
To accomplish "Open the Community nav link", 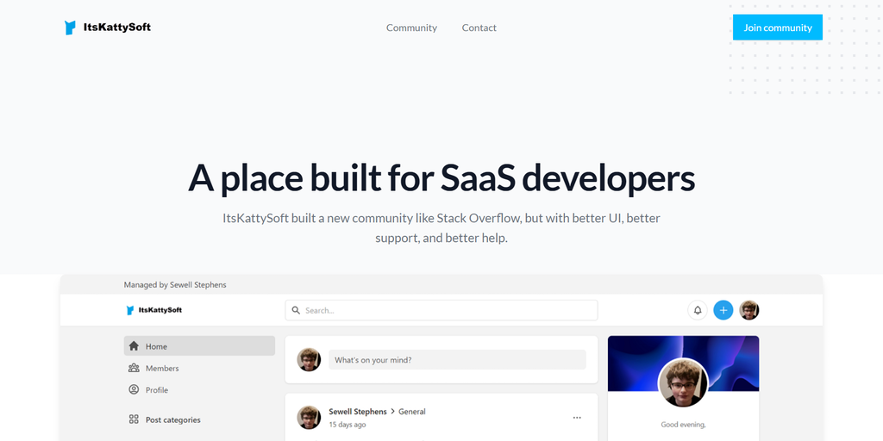I will click(x=411, y=28).
